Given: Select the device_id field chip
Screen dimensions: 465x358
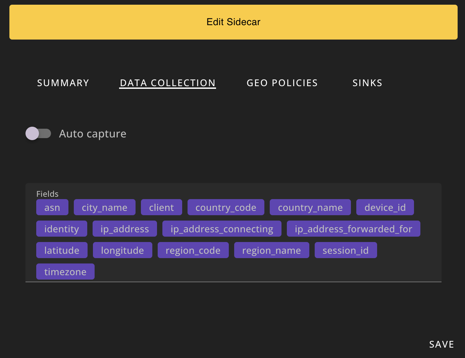Looking at the screenshot, I should tap(385, 207).
